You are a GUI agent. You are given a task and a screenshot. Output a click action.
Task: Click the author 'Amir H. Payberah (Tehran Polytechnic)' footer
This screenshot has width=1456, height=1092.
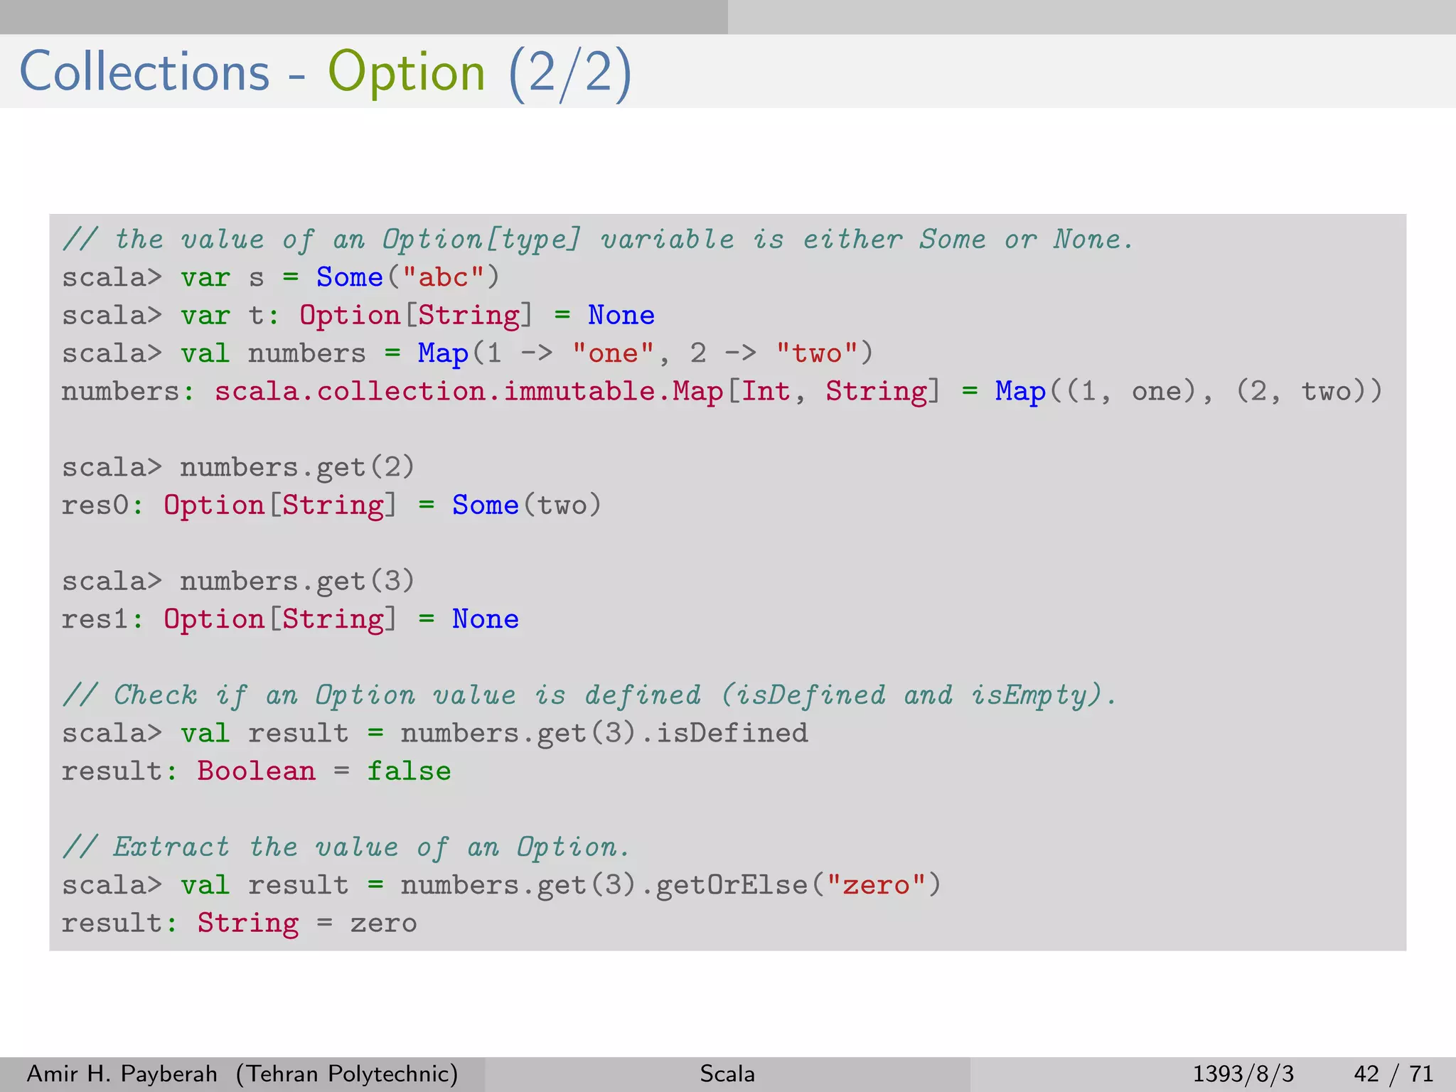[x=242, y=1074]
